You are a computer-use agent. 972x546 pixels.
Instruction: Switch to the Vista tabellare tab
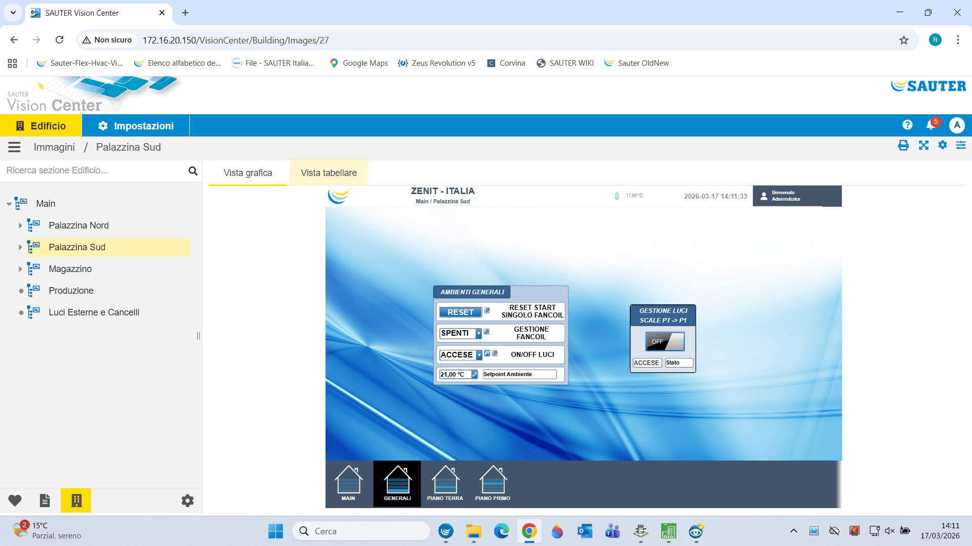[329, 173]
